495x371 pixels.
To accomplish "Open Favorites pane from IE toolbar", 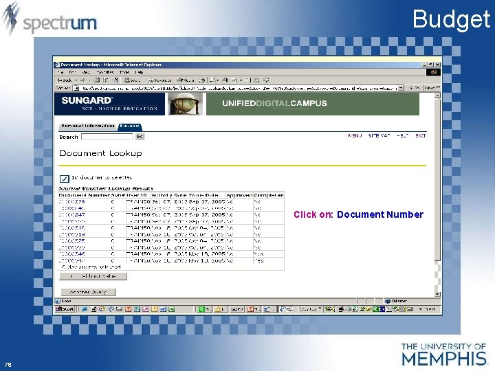I will [x=159, y=80].
